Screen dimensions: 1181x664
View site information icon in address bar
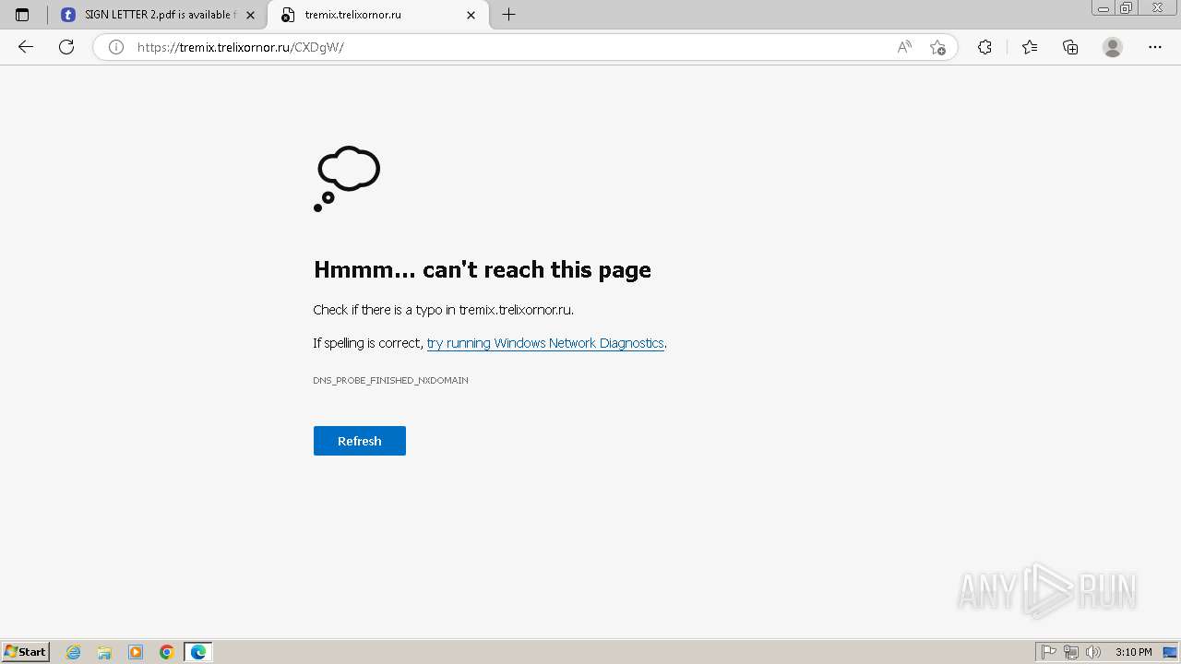tap(116, 47)
